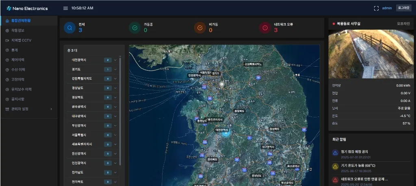Click the 10:58:12 AM clock text
This screenshot has height=186, width=416.
point(82,8)
